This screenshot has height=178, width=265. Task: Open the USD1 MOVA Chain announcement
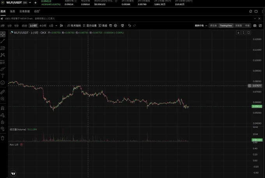(x=30, y=19)
